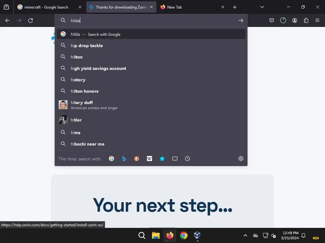
Task: Show hidden system tray icons
Action: click(x=245, y=235)
